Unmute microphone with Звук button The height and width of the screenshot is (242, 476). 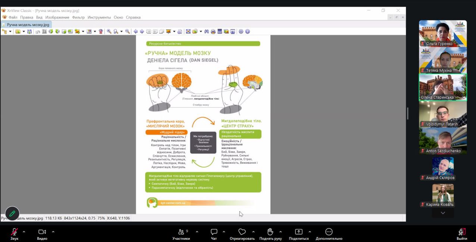(15, 234)
